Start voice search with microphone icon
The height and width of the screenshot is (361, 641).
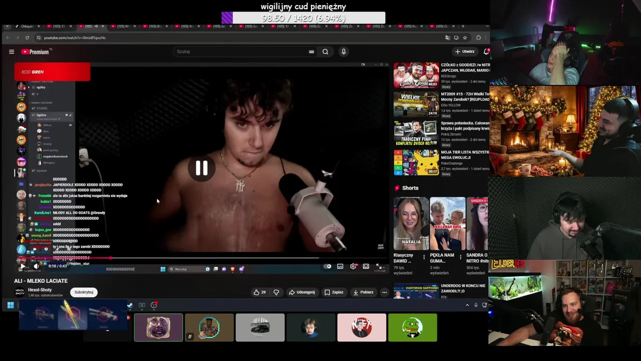coord(344,52)
